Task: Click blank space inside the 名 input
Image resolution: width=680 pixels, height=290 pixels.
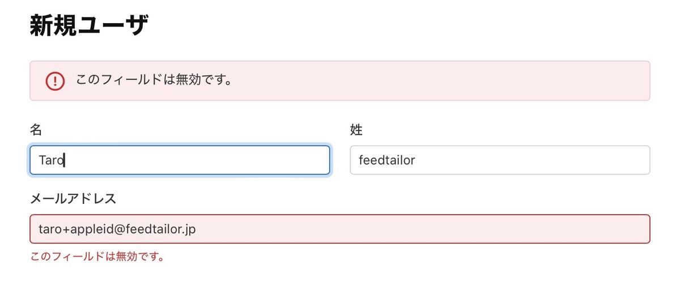Action: coord(198,160)
